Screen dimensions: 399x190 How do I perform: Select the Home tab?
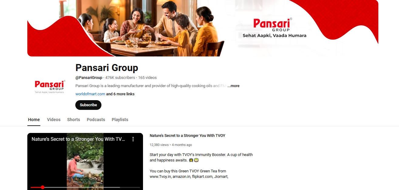click(34, 120)
